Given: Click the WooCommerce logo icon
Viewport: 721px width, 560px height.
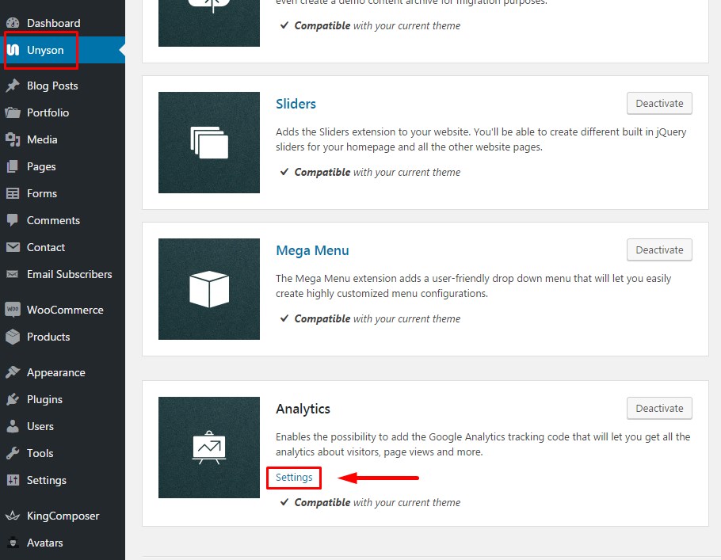Looking at the screenshot, I should [x=13, y=310].
